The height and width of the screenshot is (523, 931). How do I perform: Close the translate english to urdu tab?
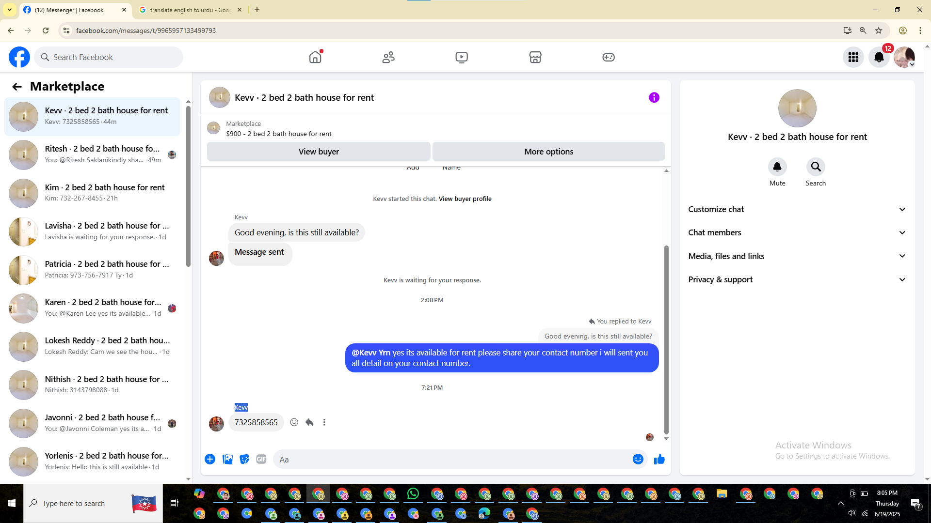(x=240, y=10)
